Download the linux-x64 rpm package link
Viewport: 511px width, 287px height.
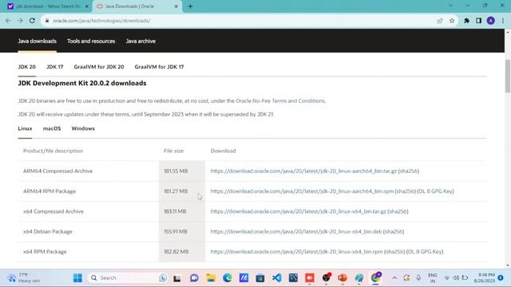[x=296, y=252]
